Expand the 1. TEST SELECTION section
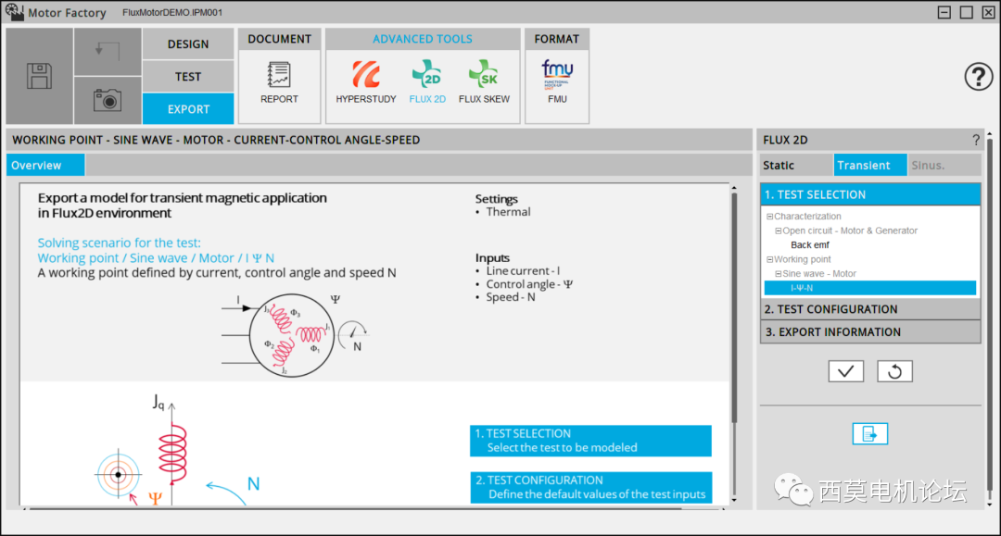Viewport: 1001px width, 536px height. coord(870,194)
